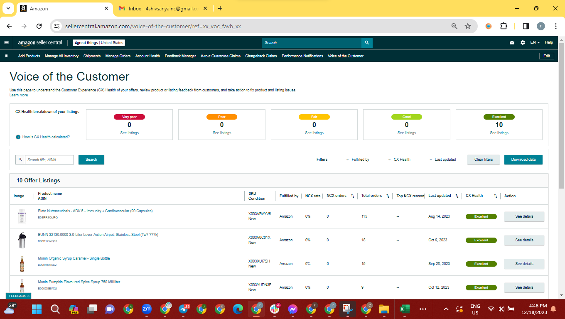This screenshot has width=565, height=319.
Task: Sort listings by CX Health column arrows
Action: point(496,196)
